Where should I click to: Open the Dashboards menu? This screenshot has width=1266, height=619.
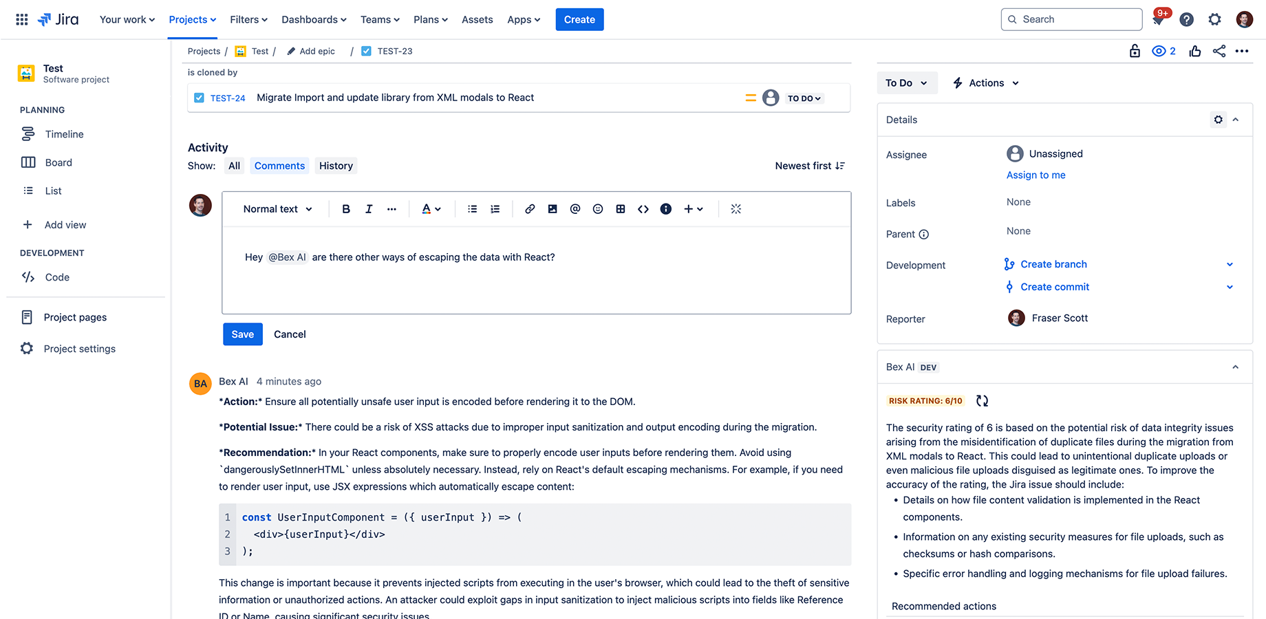click(x=314, y=19)
